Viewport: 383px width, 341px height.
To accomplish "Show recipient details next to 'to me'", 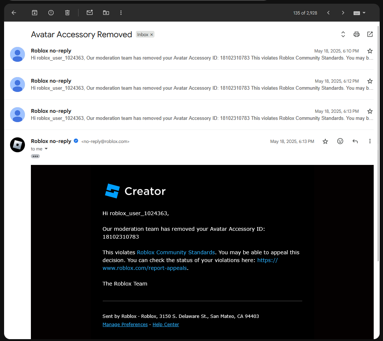I will click(46, 149).
